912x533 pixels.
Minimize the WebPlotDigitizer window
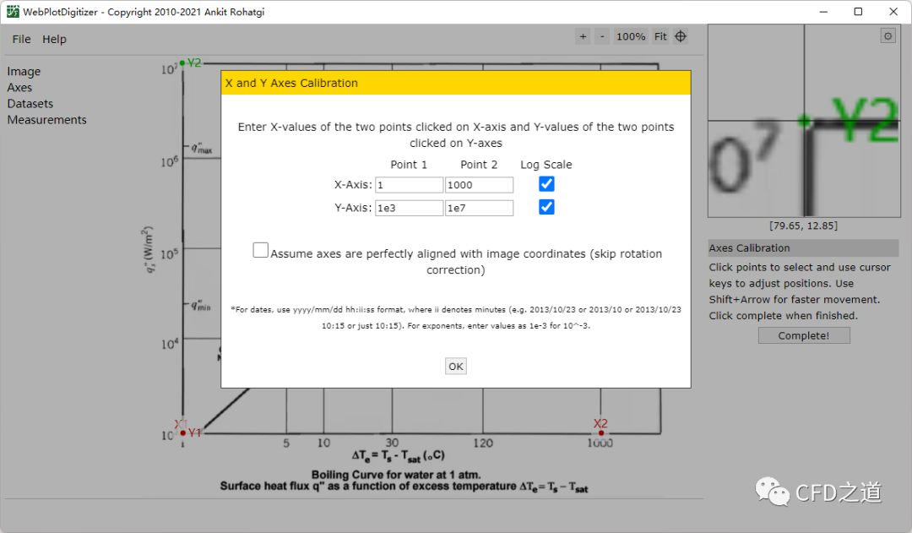point(823,12)
